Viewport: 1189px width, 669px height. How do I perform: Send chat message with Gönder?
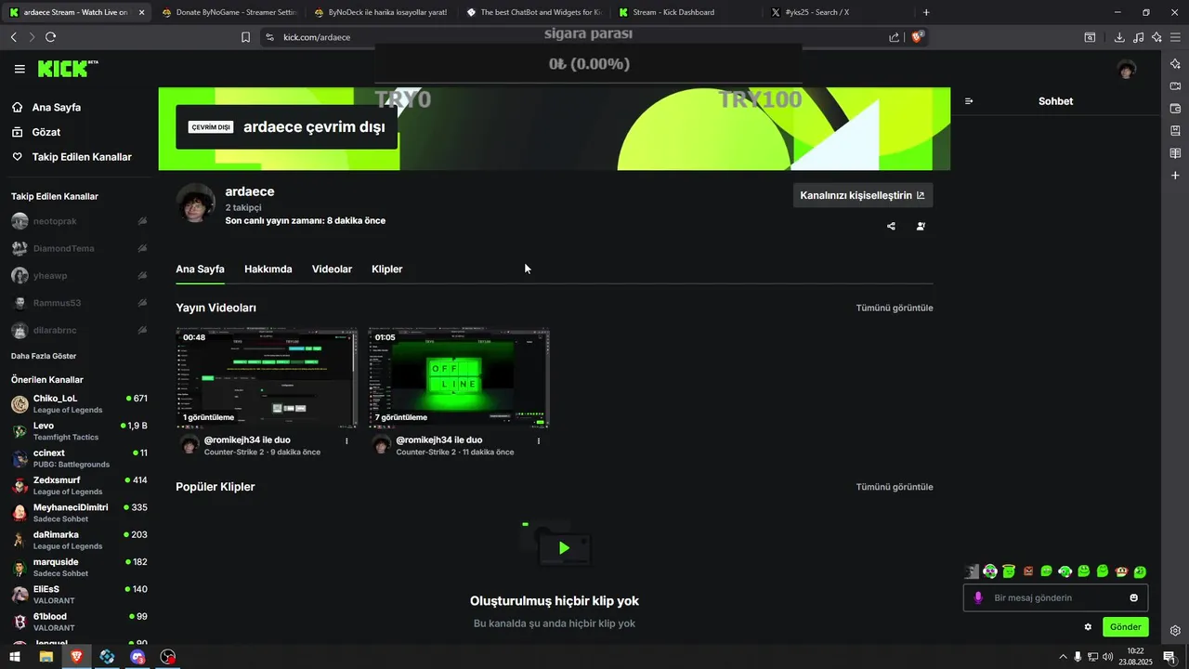[x=1126, y=626]
